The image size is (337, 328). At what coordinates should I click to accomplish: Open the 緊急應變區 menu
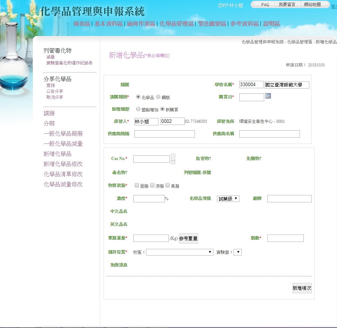pyautogui.click(x=212, y=24)
